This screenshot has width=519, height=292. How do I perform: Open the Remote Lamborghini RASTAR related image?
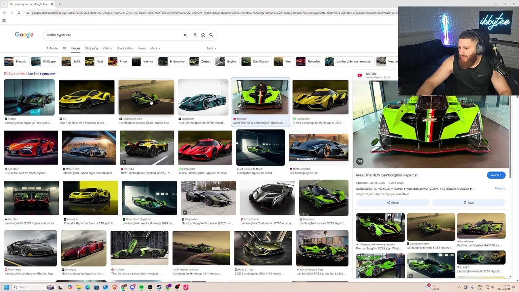481,226
